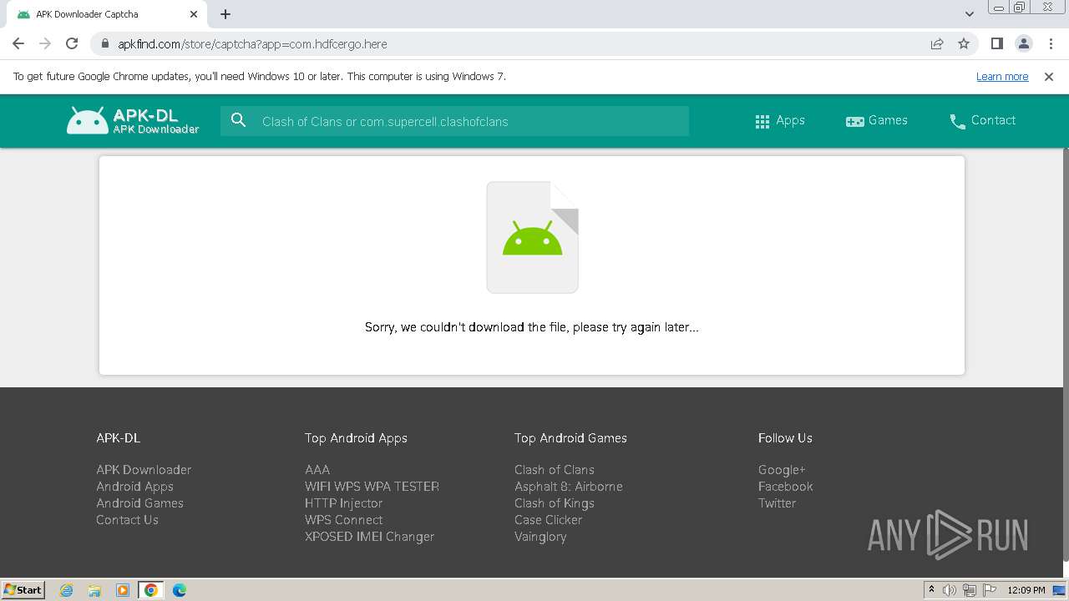This screenshot has height=601, width=1069.
Task: Open HTTP Injector link
Action: [343, 503]
